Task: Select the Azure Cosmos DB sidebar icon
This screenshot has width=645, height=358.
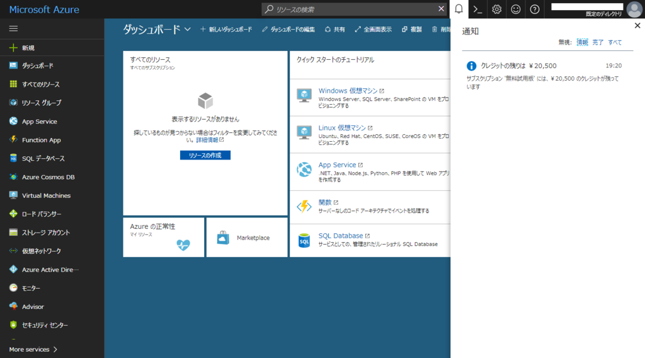Action: (x=13, y=176)
